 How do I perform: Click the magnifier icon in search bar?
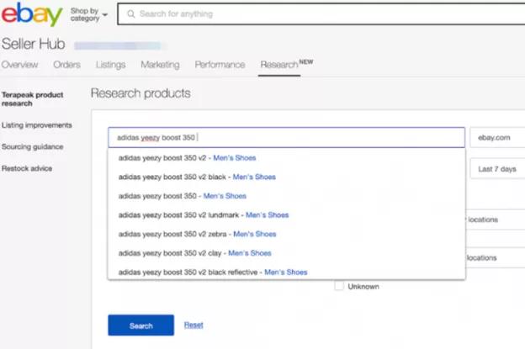click(x=131, y=14)
